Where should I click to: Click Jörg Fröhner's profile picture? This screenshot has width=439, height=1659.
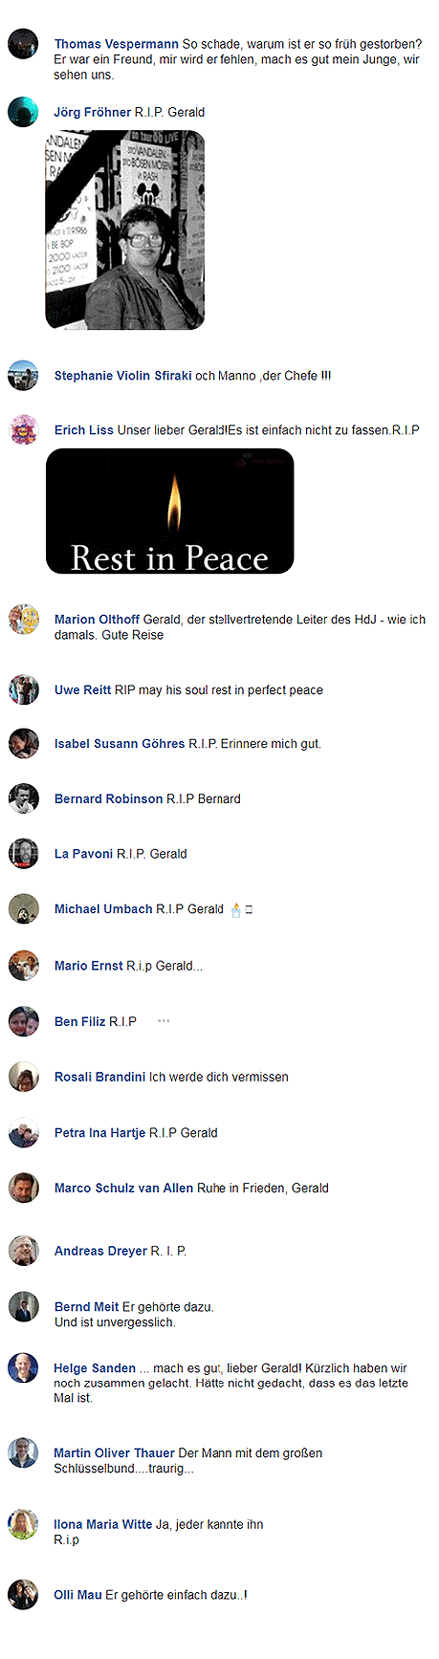[23, 112]
